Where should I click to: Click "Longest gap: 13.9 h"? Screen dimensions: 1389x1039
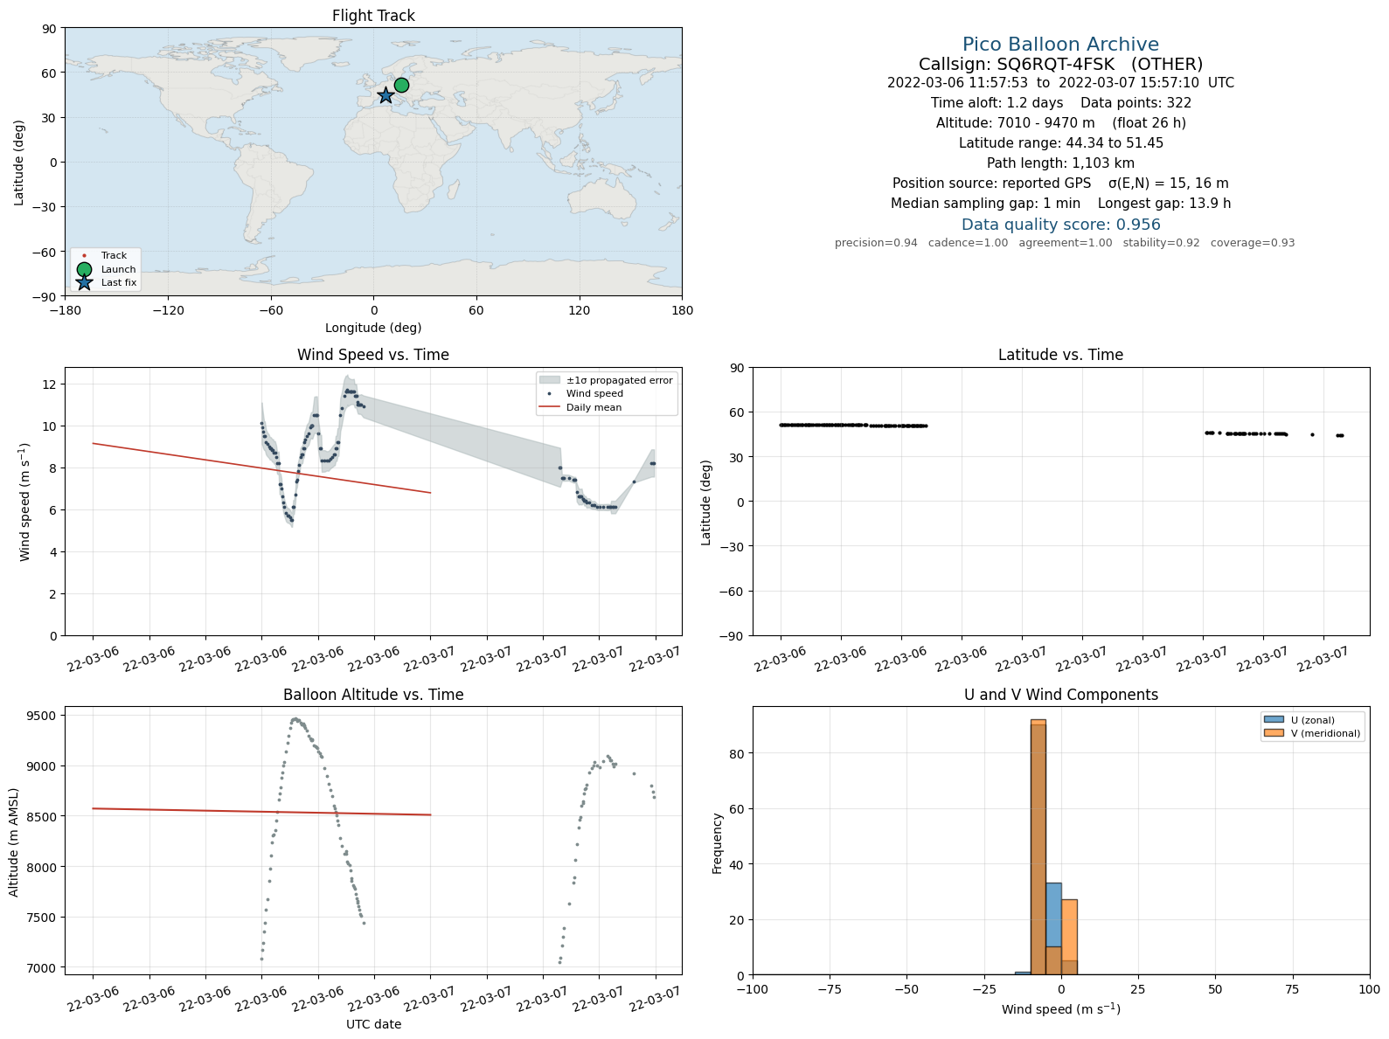(1164, 204)
